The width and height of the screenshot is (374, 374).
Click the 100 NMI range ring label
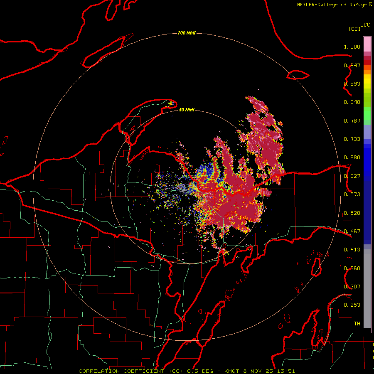(x=187, y=33)
